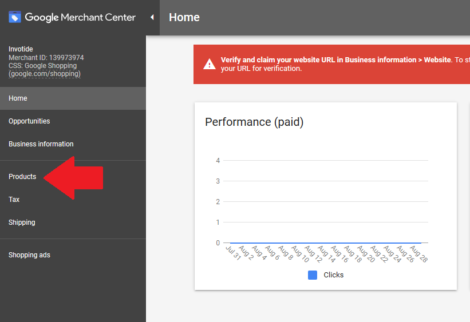Image resolution: width=470 pixels, height=322 pixels.
Task: Click the Home page title in the header
Action: coord(184,17)
